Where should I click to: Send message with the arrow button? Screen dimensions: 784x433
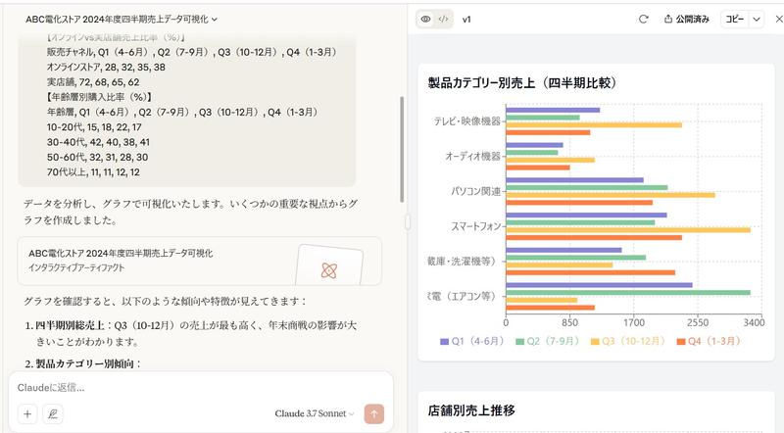pyautogui.click(x=374, y=413)
